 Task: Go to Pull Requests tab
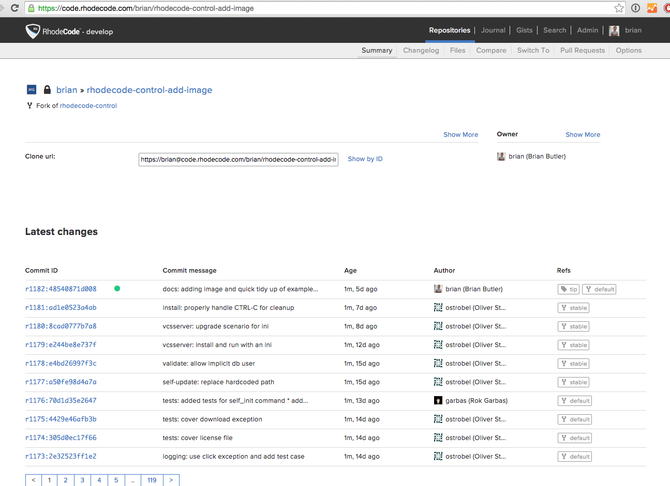(x=582, y=51)
